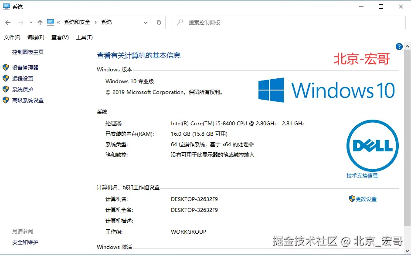Open 设备管理器 from sidebar
Screen dimensions: 411x255
25,67
